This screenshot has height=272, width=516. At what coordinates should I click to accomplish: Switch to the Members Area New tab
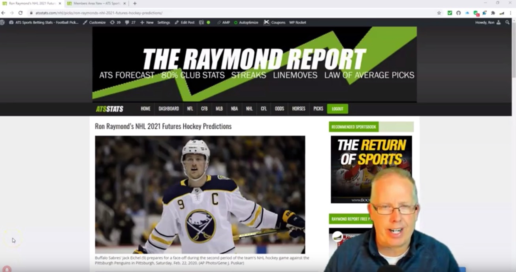(x=97, y=4)
